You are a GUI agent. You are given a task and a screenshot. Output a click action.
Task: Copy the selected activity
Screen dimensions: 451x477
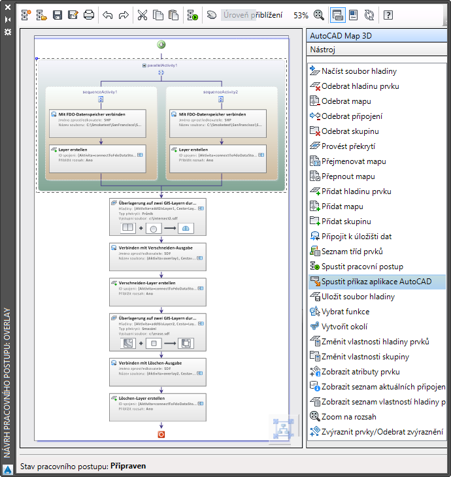[x=158, y=15]
